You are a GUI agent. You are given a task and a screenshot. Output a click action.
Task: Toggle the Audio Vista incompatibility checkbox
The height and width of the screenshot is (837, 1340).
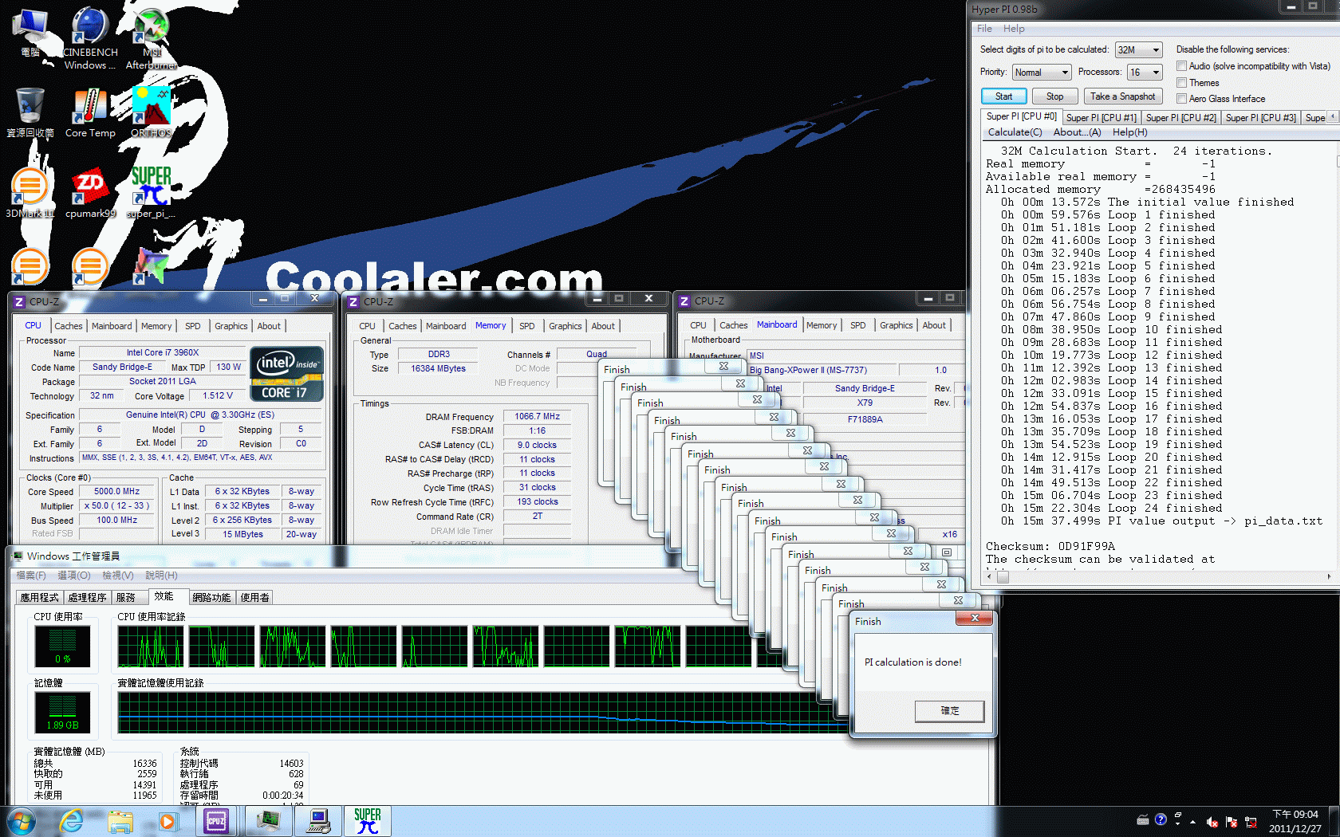click(x=1182, y=66)
